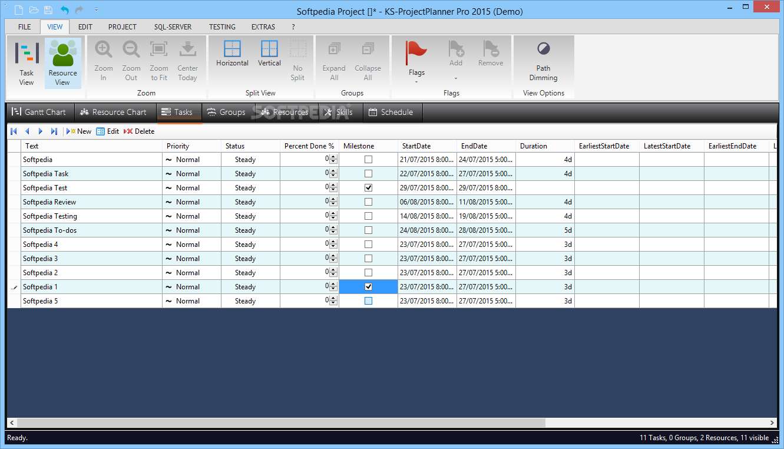Viewport: 784px width, 449px height.
Task: Click the red Flags icon
Action: [x=416, y=53]
